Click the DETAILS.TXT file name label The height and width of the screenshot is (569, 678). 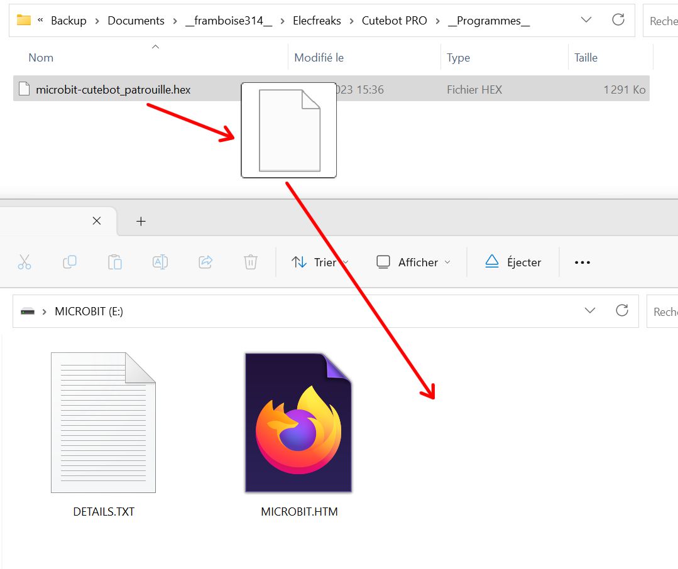point(104,512)
